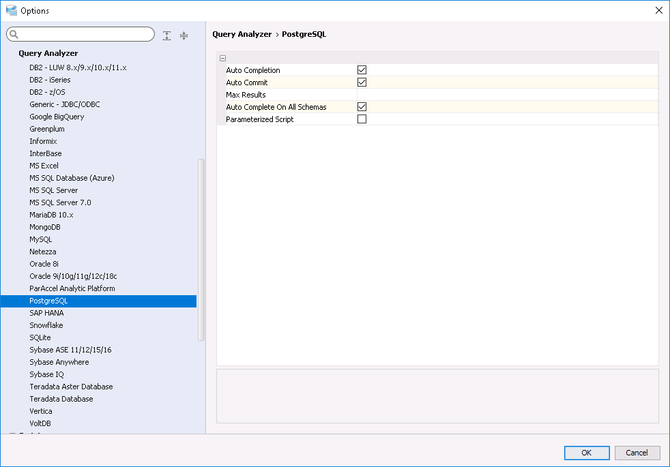Select the Query Analyzer tree node
This screenshot has height=467, width=670.
click(x=48, y=53)
